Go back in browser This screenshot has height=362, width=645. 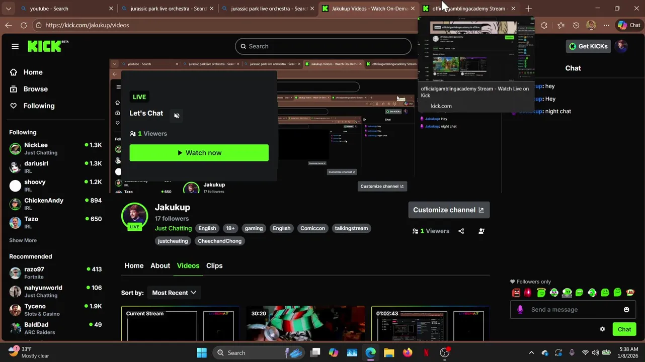(9, 25)
